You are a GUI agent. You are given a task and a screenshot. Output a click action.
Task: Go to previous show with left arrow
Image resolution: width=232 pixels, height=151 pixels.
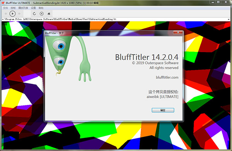[6, 14]
